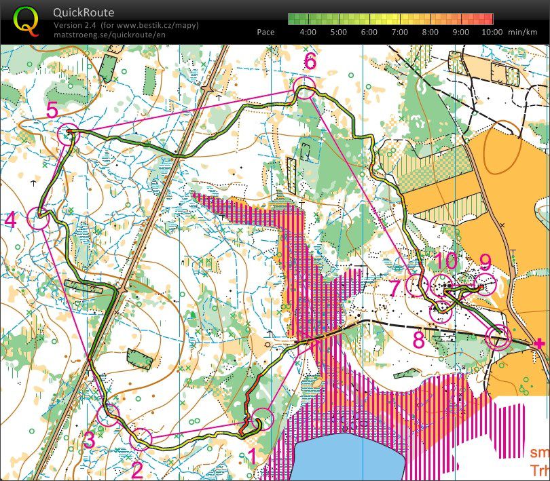Click the magenta control number 8 label

pyautogui.click(x=419, y=339)
